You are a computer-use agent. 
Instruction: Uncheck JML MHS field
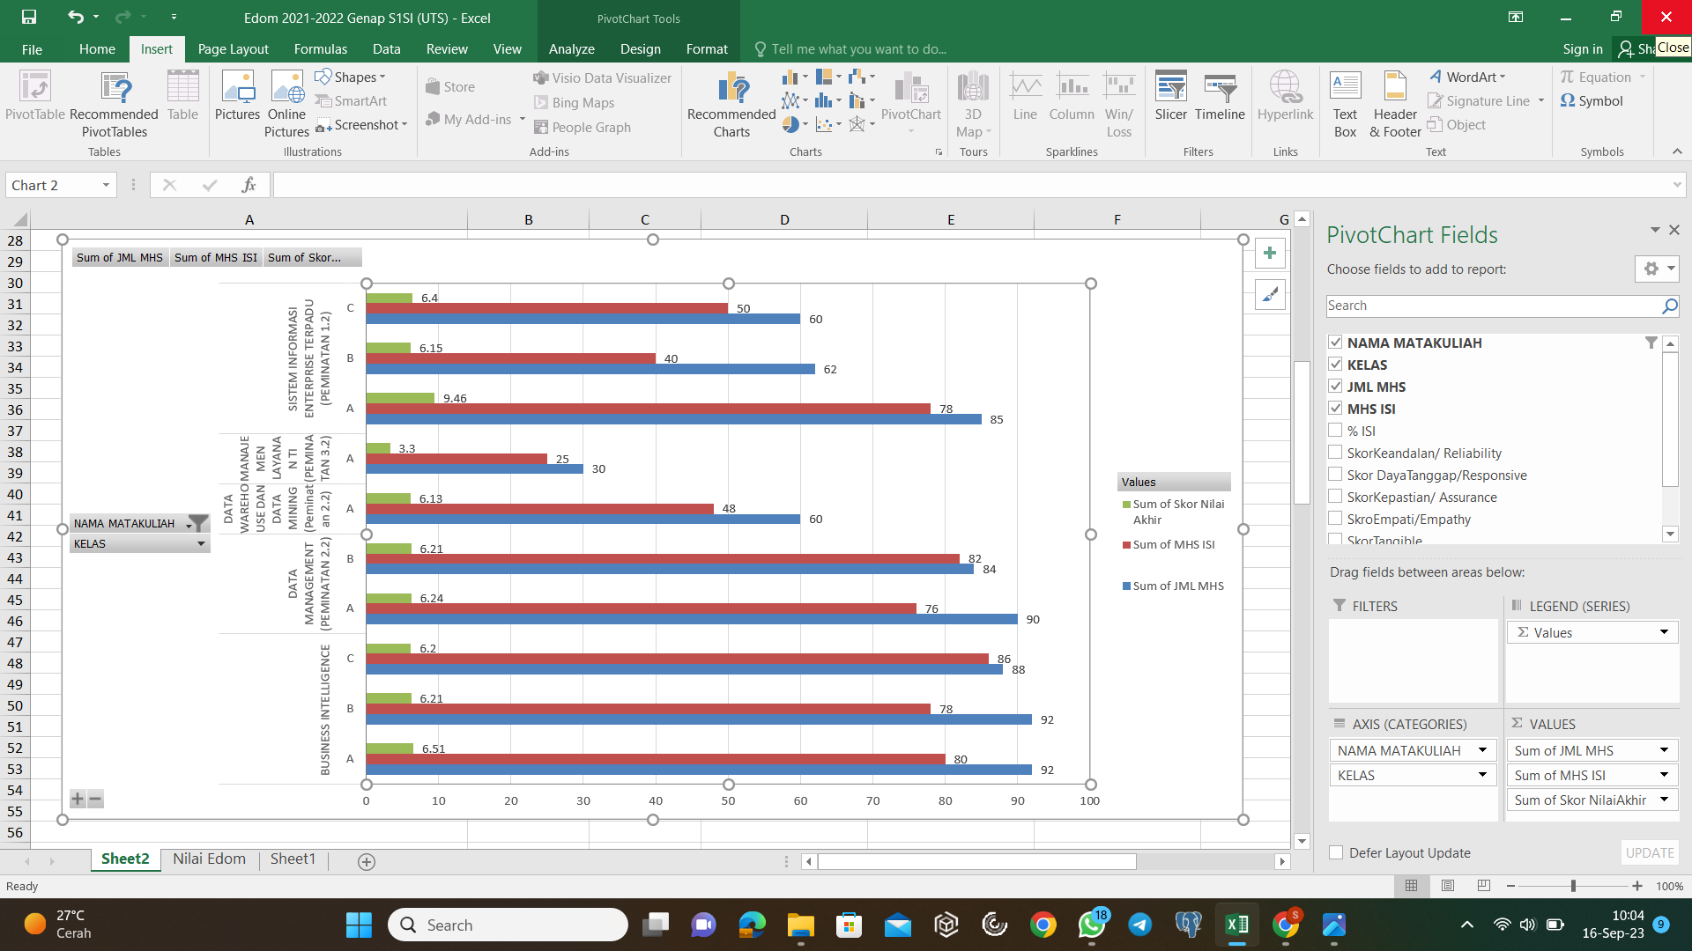coord(1335,387)
